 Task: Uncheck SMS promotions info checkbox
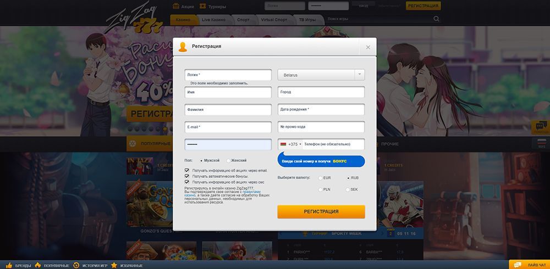coord(187,182)
